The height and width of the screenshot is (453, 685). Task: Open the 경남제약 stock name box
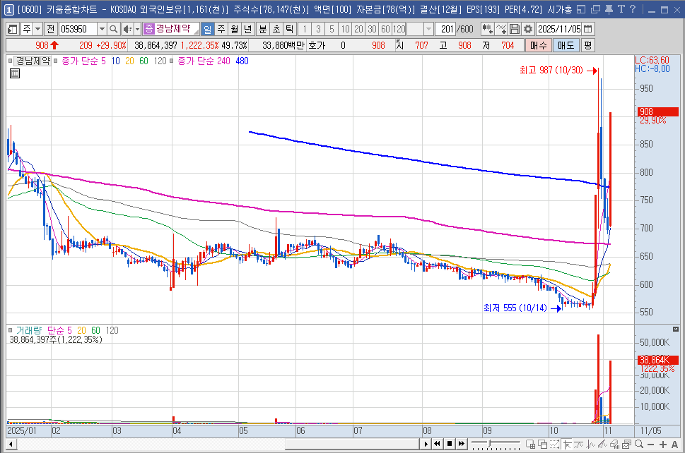tap(171, 29)
